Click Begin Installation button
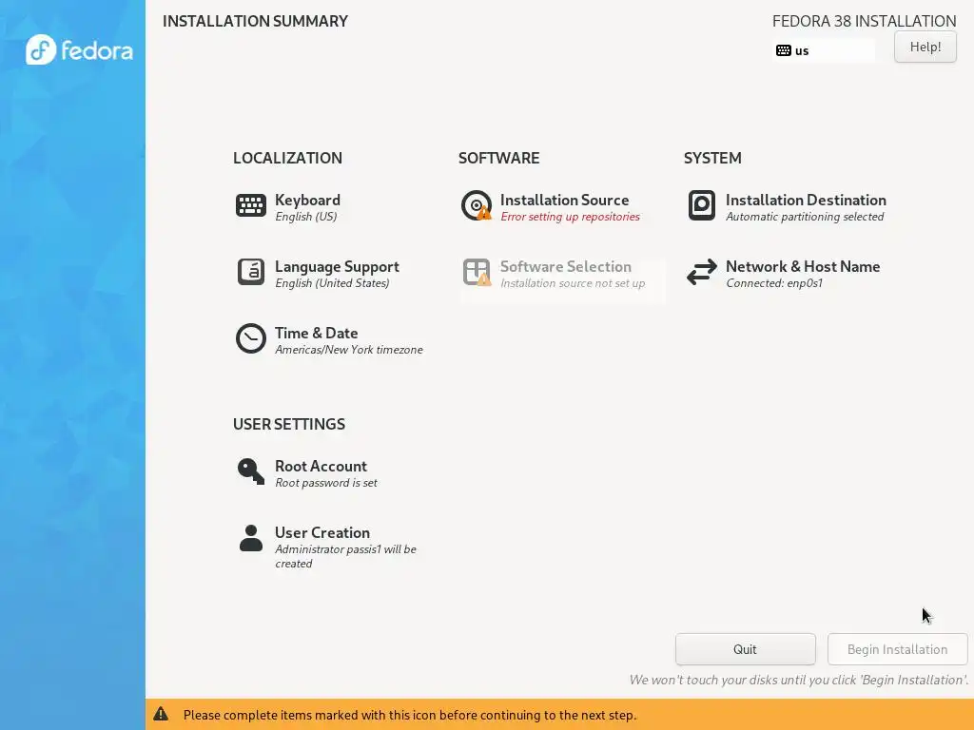Image resolution: width=974 pixels, height=730 pixels. (x=898, y=649)
